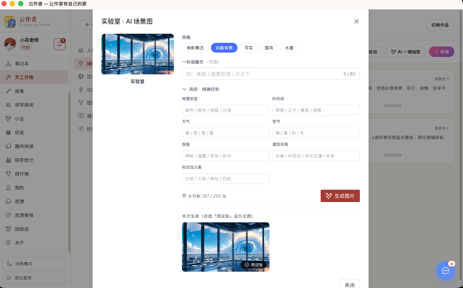Open the 反馈审核 sidebar item
Viewport: 463px width, 288px height.
34,215
